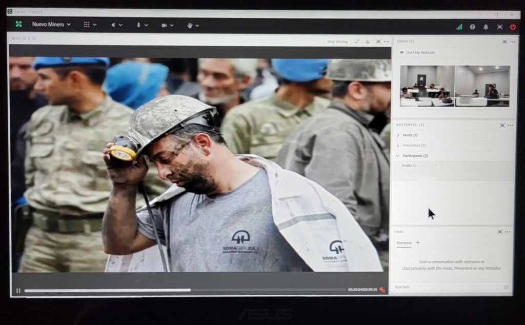Viewport: 525px width, 325px height.
Task: Select the pointer tool in share pod
Action: tap(367, 42)
